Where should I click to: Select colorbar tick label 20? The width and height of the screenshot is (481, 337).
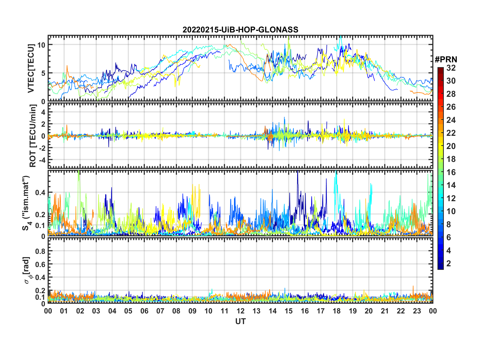[451, 146]
